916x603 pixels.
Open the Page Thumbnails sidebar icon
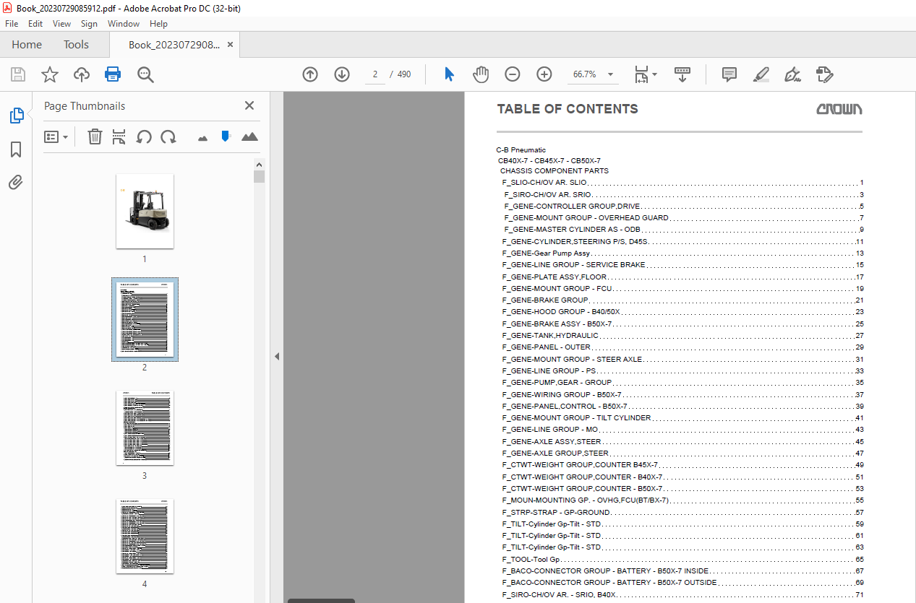[x=16, y=116]
